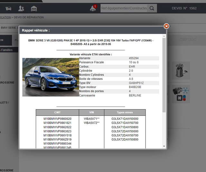206x172 pixels.
Task: Select CNIT code M10BMWVP066Y018
Action: point(57,135)
